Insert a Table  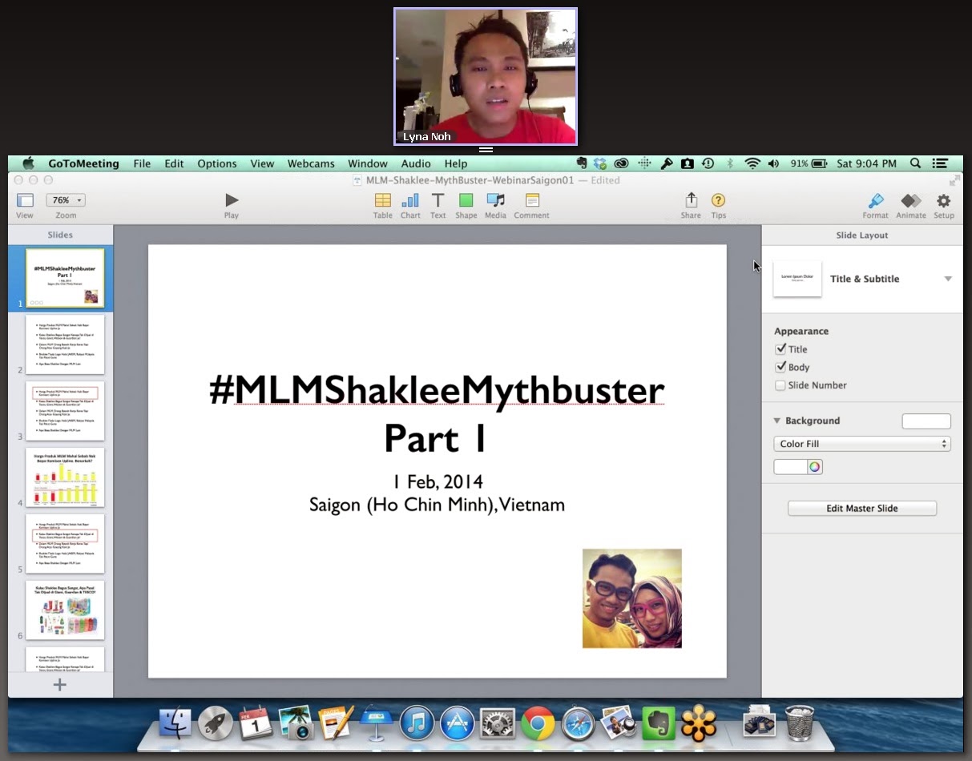point(383,200)
